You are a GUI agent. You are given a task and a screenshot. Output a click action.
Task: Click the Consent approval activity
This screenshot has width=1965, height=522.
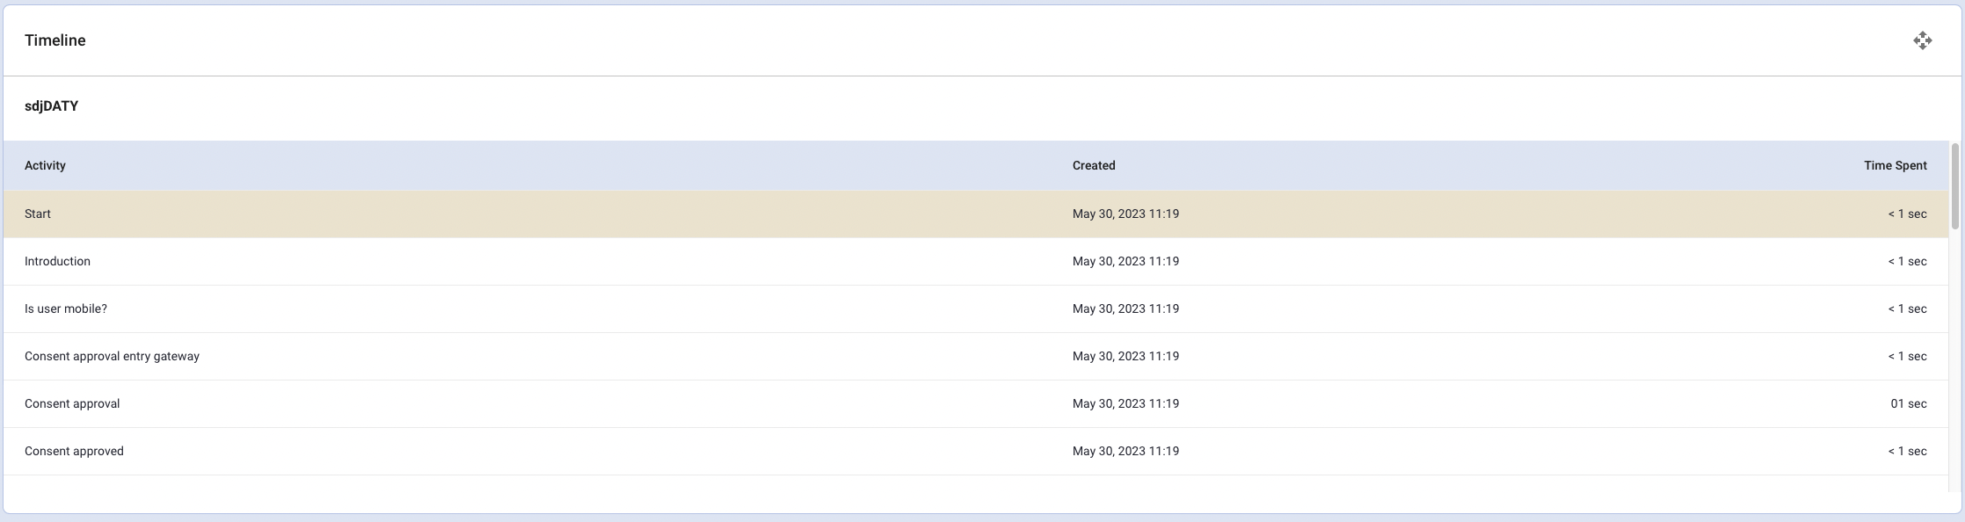[x=72, y=403]
